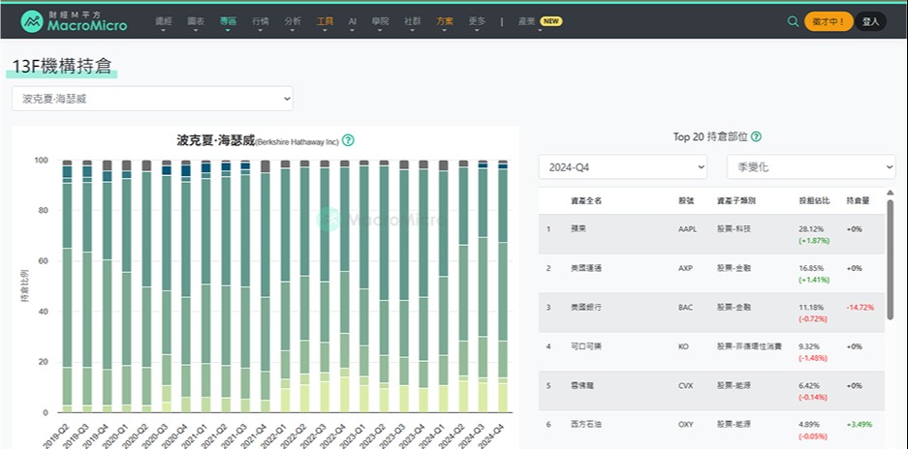Click the 2022-Q1 stacked bar
Viewport: 908px width, 449px height.
[x=285, y=286]
